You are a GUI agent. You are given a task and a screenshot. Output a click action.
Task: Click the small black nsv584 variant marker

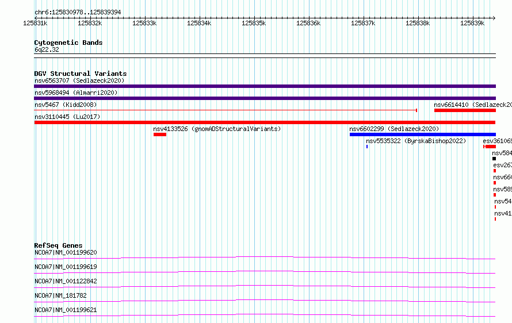pos(494,159)
